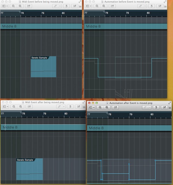This screenshot has width=173, height=185.
Task: Zoom in on Automation after Event is moved window
Action: (x=107, y=107)
